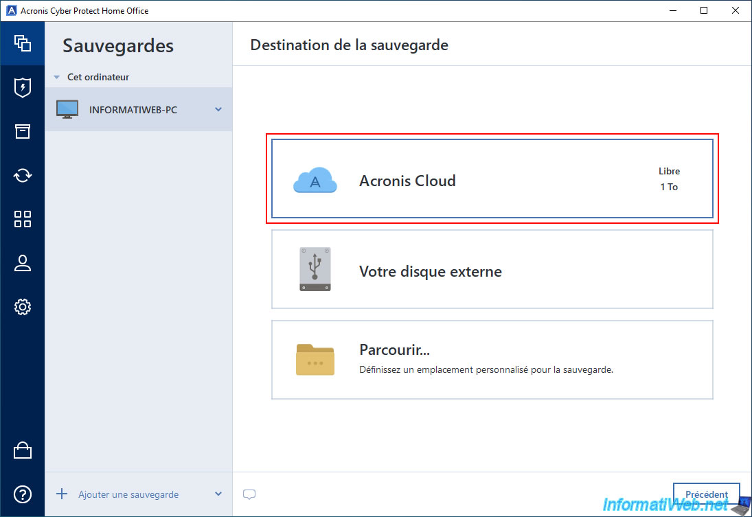Open the Ajouter une sauvegarde dropdown arrow

pos(218,494)
